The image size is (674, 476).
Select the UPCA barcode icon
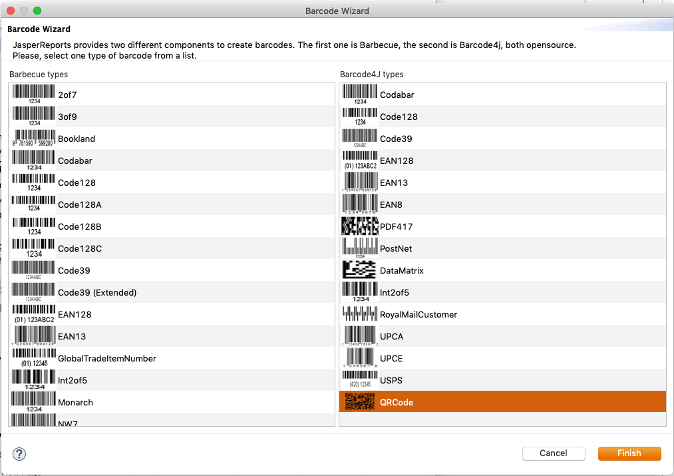pyautogui.click(x=360, y=336)
